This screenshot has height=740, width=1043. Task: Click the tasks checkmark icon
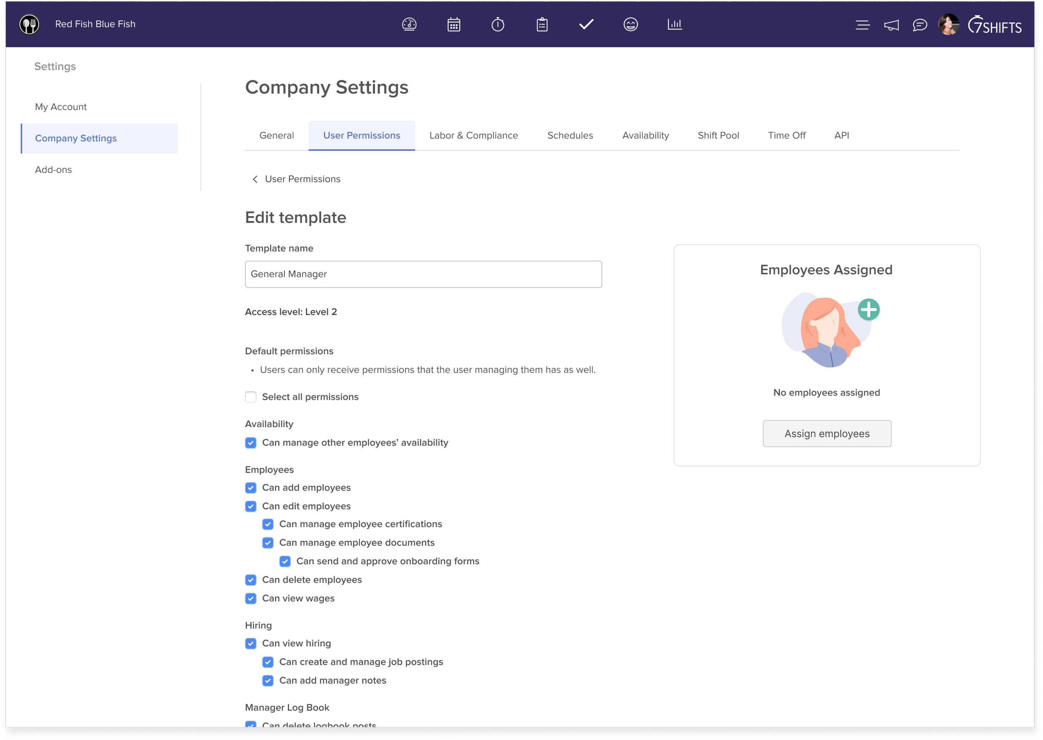586,24
